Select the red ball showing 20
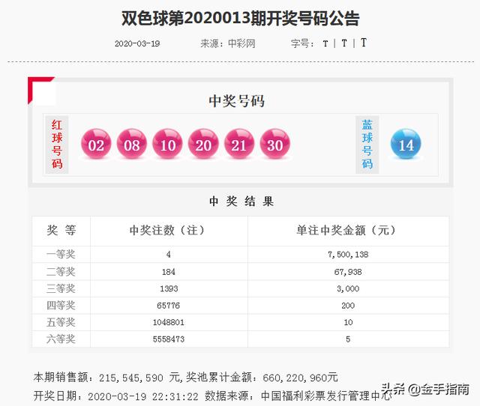This screenshot has width=480, height=406. pyautogui.click(x=203, y=145)
